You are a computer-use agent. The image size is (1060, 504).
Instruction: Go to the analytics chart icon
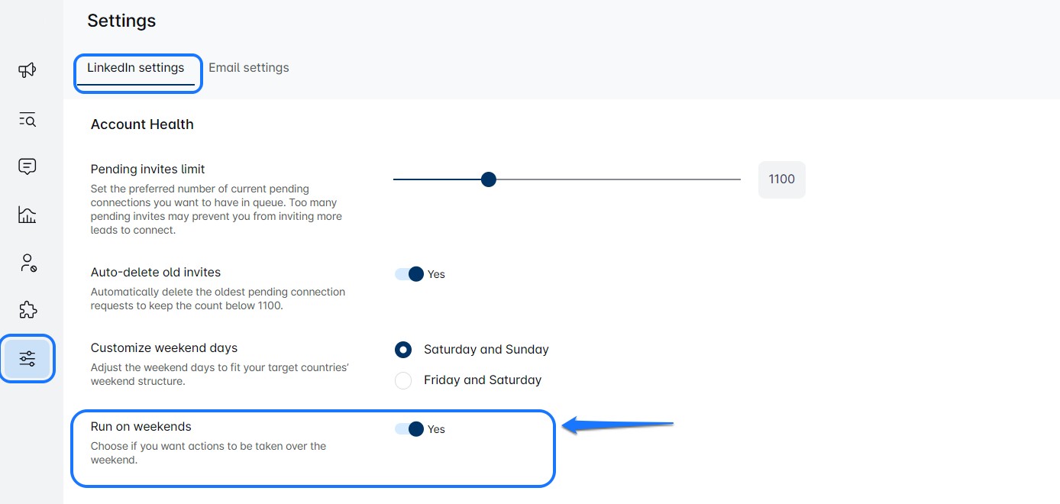click(27, 215)
